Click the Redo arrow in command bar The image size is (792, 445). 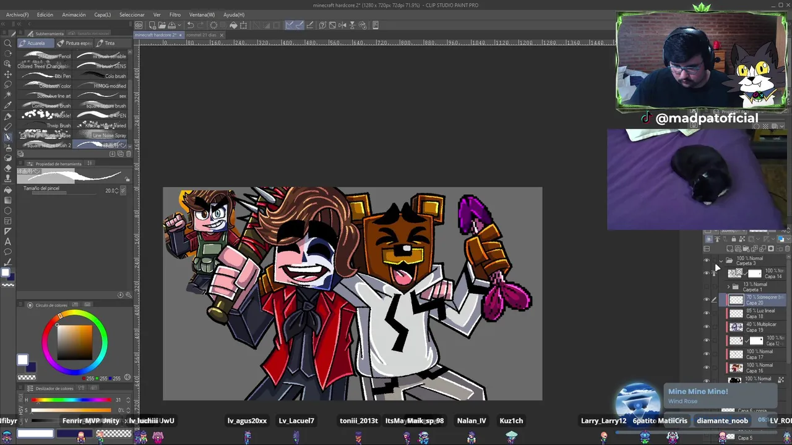click(x=200, y=25)
